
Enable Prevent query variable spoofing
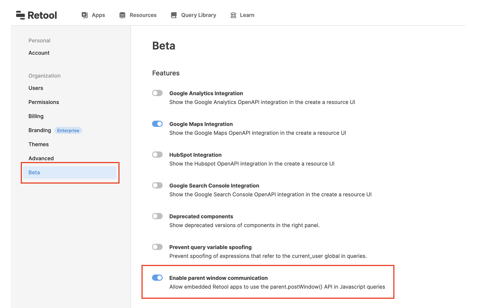coord(157,247)
